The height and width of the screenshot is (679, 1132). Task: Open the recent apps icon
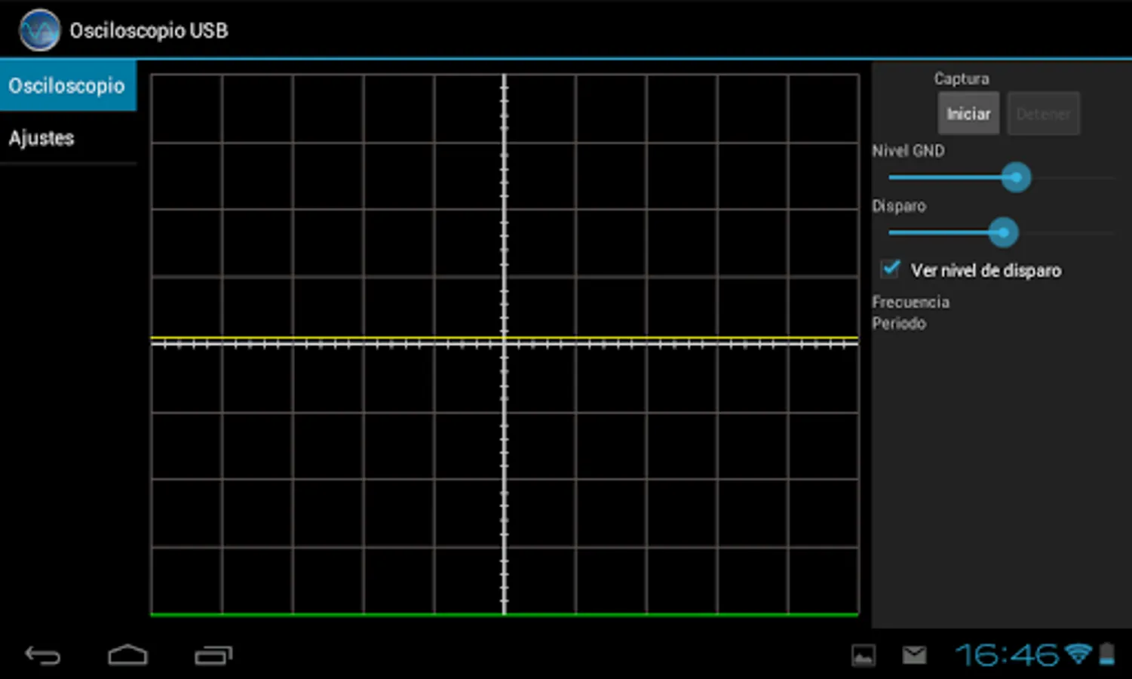(213, 655)
